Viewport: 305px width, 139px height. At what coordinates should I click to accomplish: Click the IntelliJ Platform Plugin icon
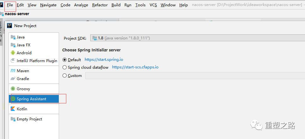pyautogui.click(x=13, y=61)
